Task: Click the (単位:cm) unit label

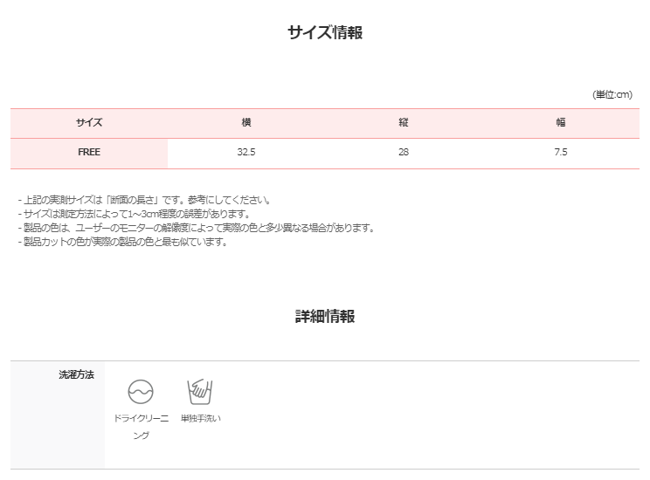Action: click(x=612, y=94)
